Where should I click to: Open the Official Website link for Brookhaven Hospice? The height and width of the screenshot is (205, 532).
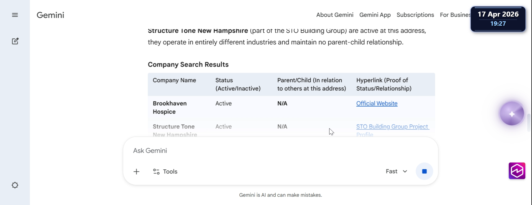pyautogui.click(x=377, y=104)
